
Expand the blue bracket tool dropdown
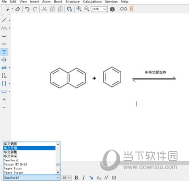[x=10, y=84]
